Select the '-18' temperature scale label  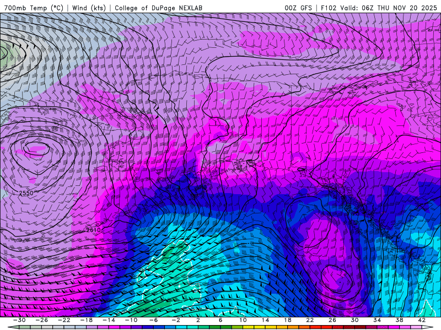[x=87, y=320]
